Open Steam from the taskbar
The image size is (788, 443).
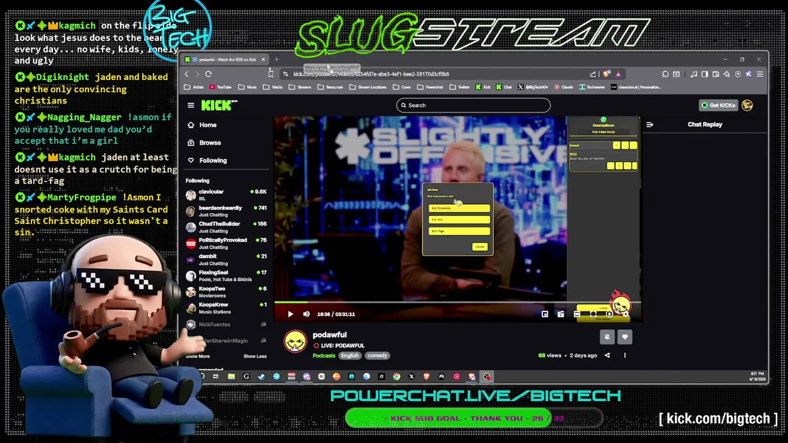(x=261, y=377)
